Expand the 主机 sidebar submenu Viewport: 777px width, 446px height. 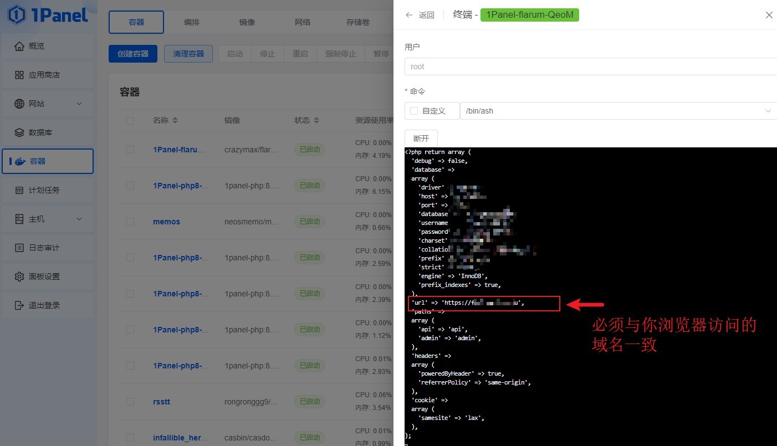(79, 219)
